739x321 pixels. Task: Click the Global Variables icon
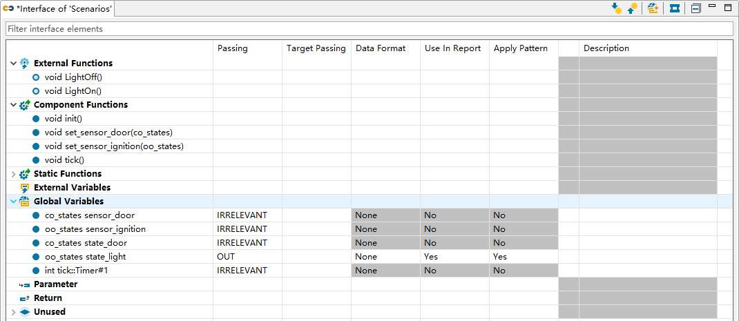click(x=24, y=202)
